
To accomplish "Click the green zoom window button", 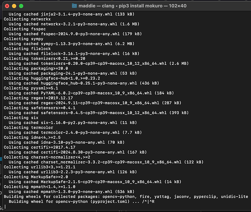I will [x=21, y=6].
